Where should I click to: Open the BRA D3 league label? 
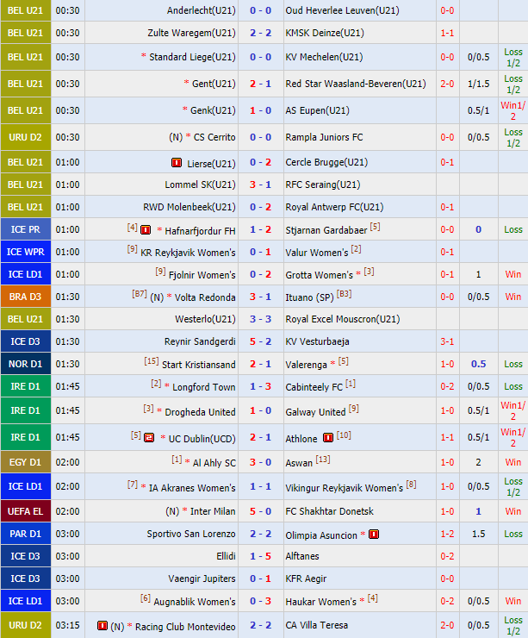point(25,297)
